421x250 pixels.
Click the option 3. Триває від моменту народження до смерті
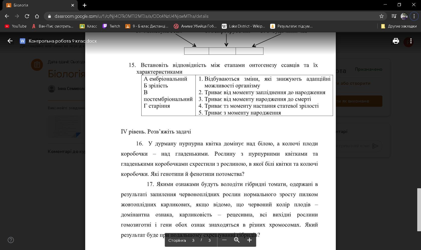pos(255,99)
